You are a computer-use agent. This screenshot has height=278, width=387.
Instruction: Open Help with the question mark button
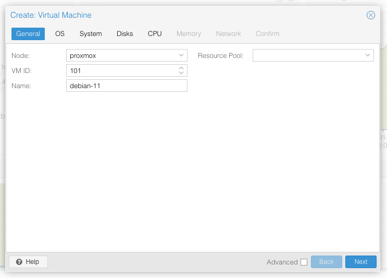click(28, 262)
